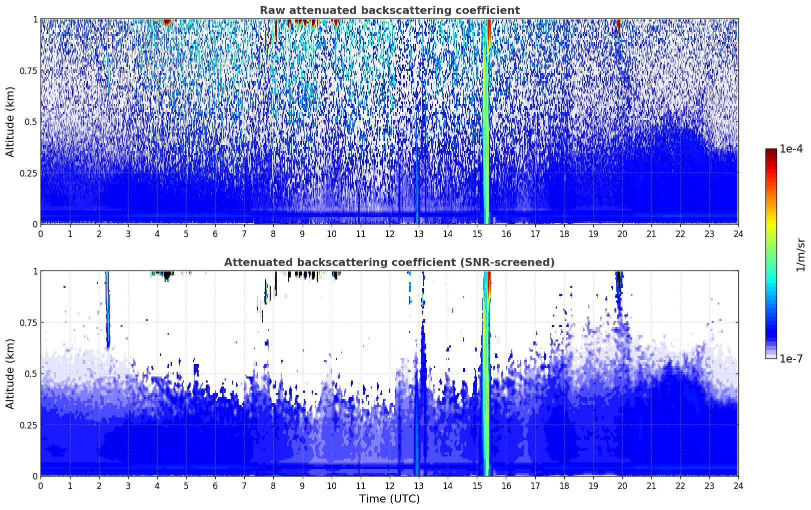Click hour tick "8" under the raw plot
811x510 pixels.
point(273,233)
